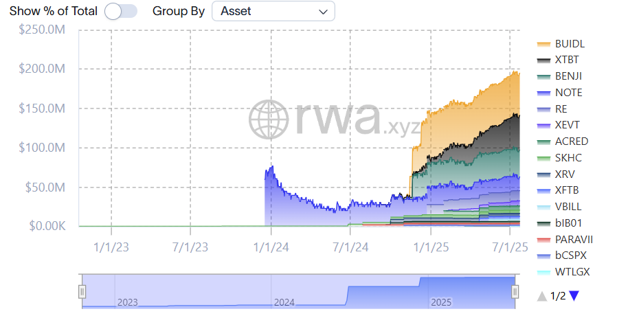This screenshot has width=617, height=329.
Task: Open the Group By Asset dropdown
Action: pos(273,11)
